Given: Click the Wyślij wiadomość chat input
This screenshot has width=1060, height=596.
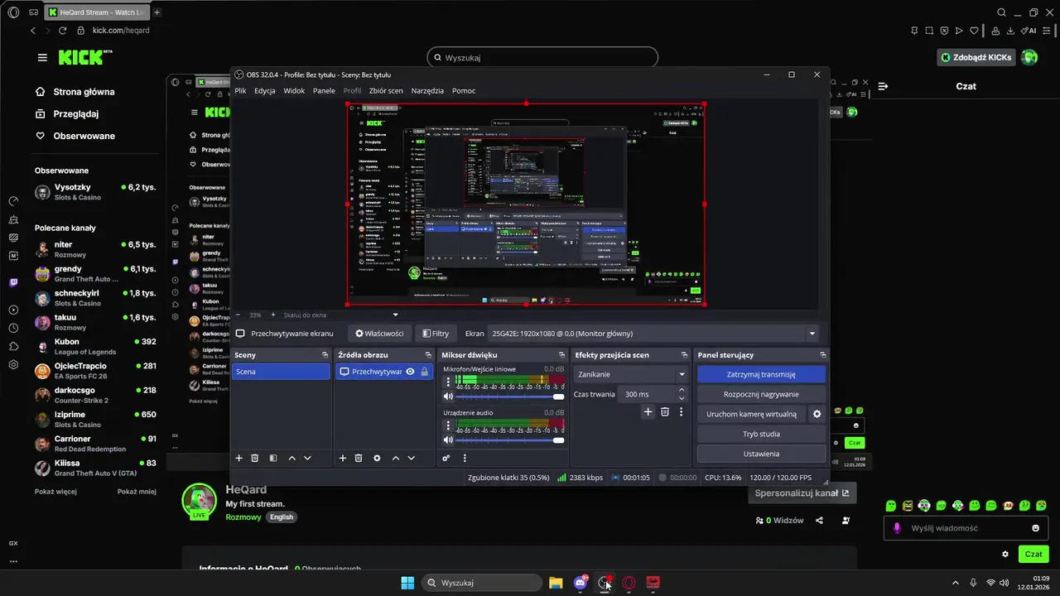Looking at the screenshot, I should coord(966,528).
